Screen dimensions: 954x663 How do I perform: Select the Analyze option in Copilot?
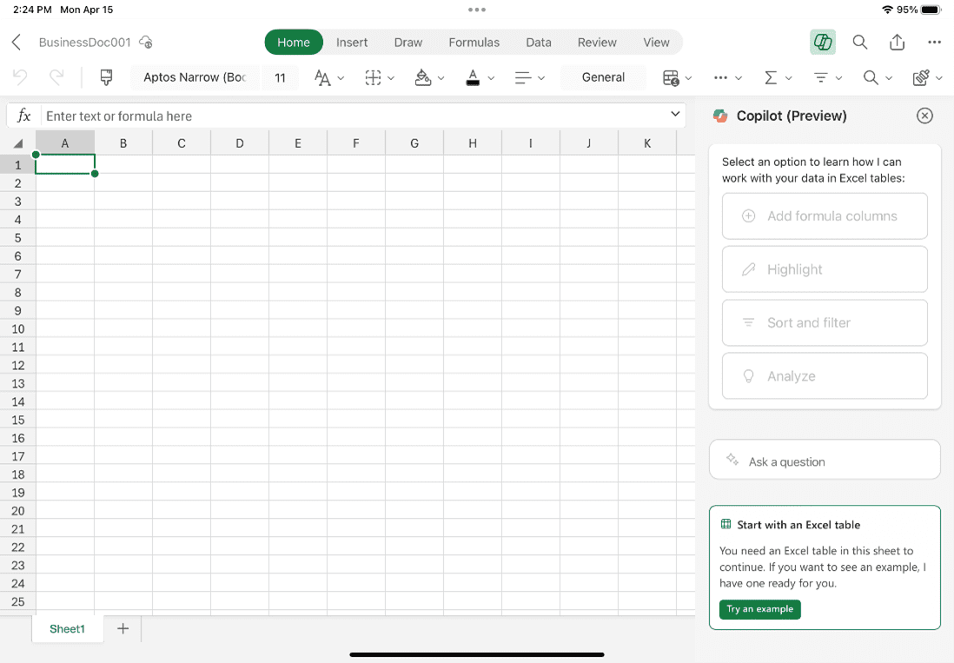[x=823, y=375]
